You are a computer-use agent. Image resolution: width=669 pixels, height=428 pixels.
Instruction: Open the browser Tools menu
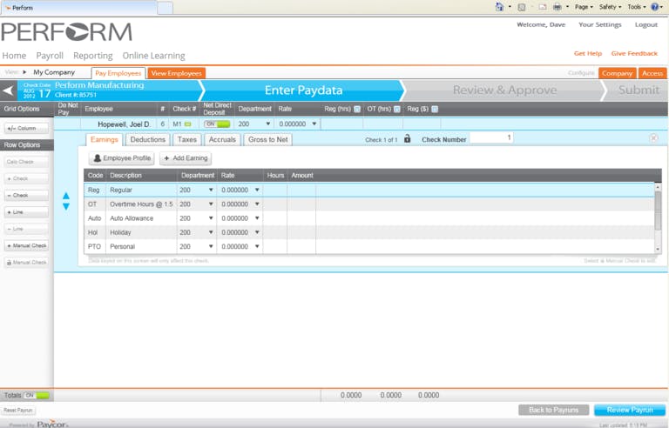click(637, 7)
